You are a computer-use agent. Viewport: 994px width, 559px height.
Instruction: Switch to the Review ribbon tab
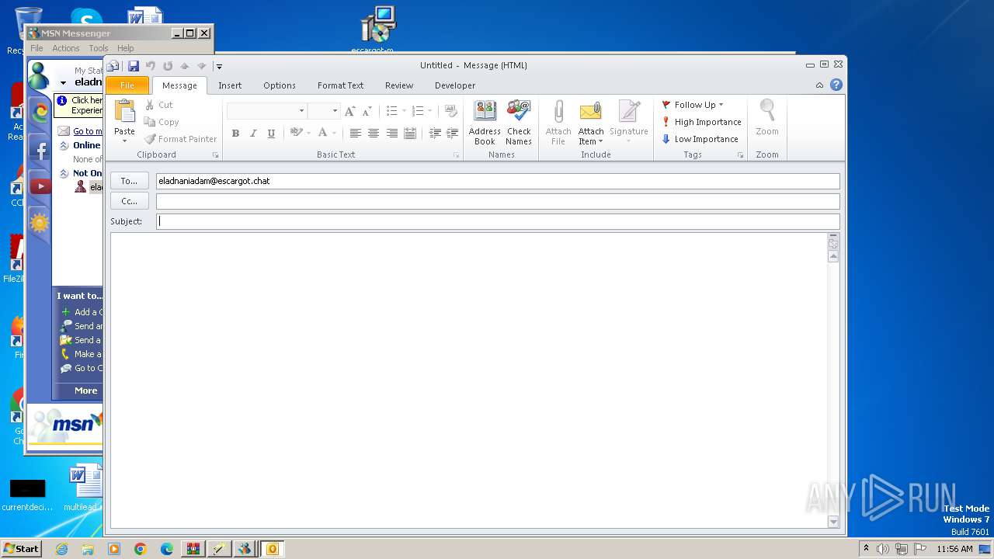(x=399, y=85)
